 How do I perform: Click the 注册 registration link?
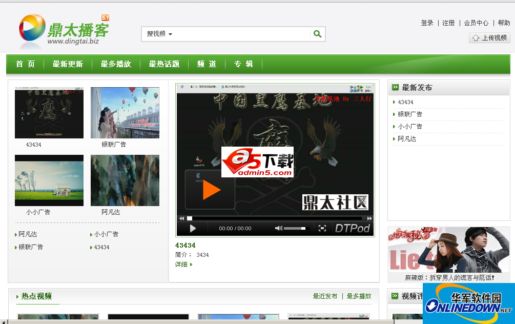pos(448,23)
